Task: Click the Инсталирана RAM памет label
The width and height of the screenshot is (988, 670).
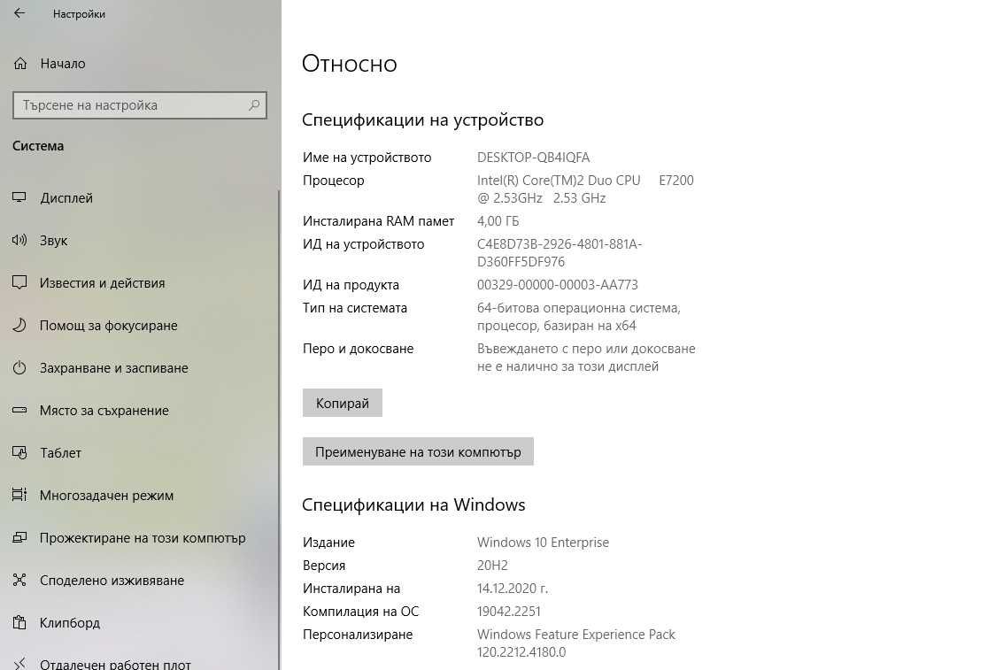Action: pos(378,221)
